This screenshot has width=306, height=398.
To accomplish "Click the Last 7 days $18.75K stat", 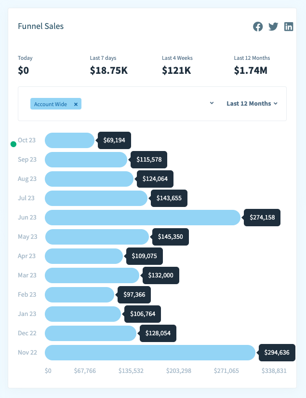I will 109,70.
